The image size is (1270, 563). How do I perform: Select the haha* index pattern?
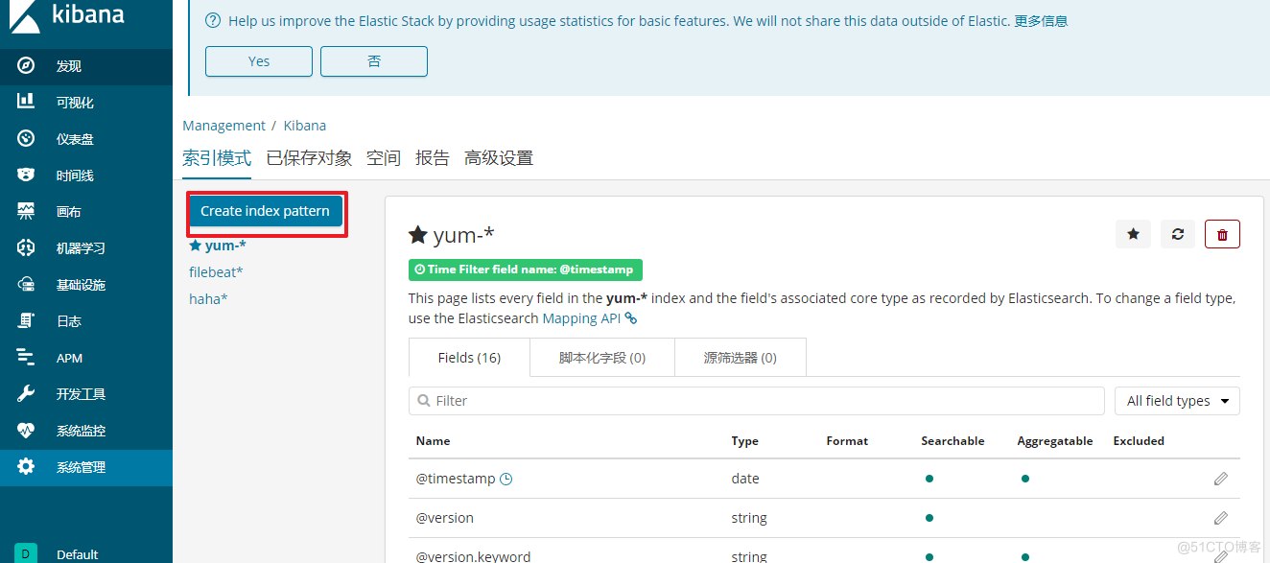tap(208, 299)
